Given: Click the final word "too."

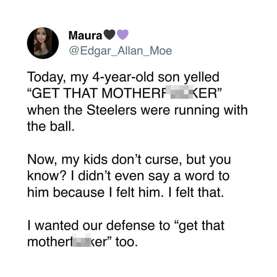Looking at the screenshot, I should click(x=127, y=242).
